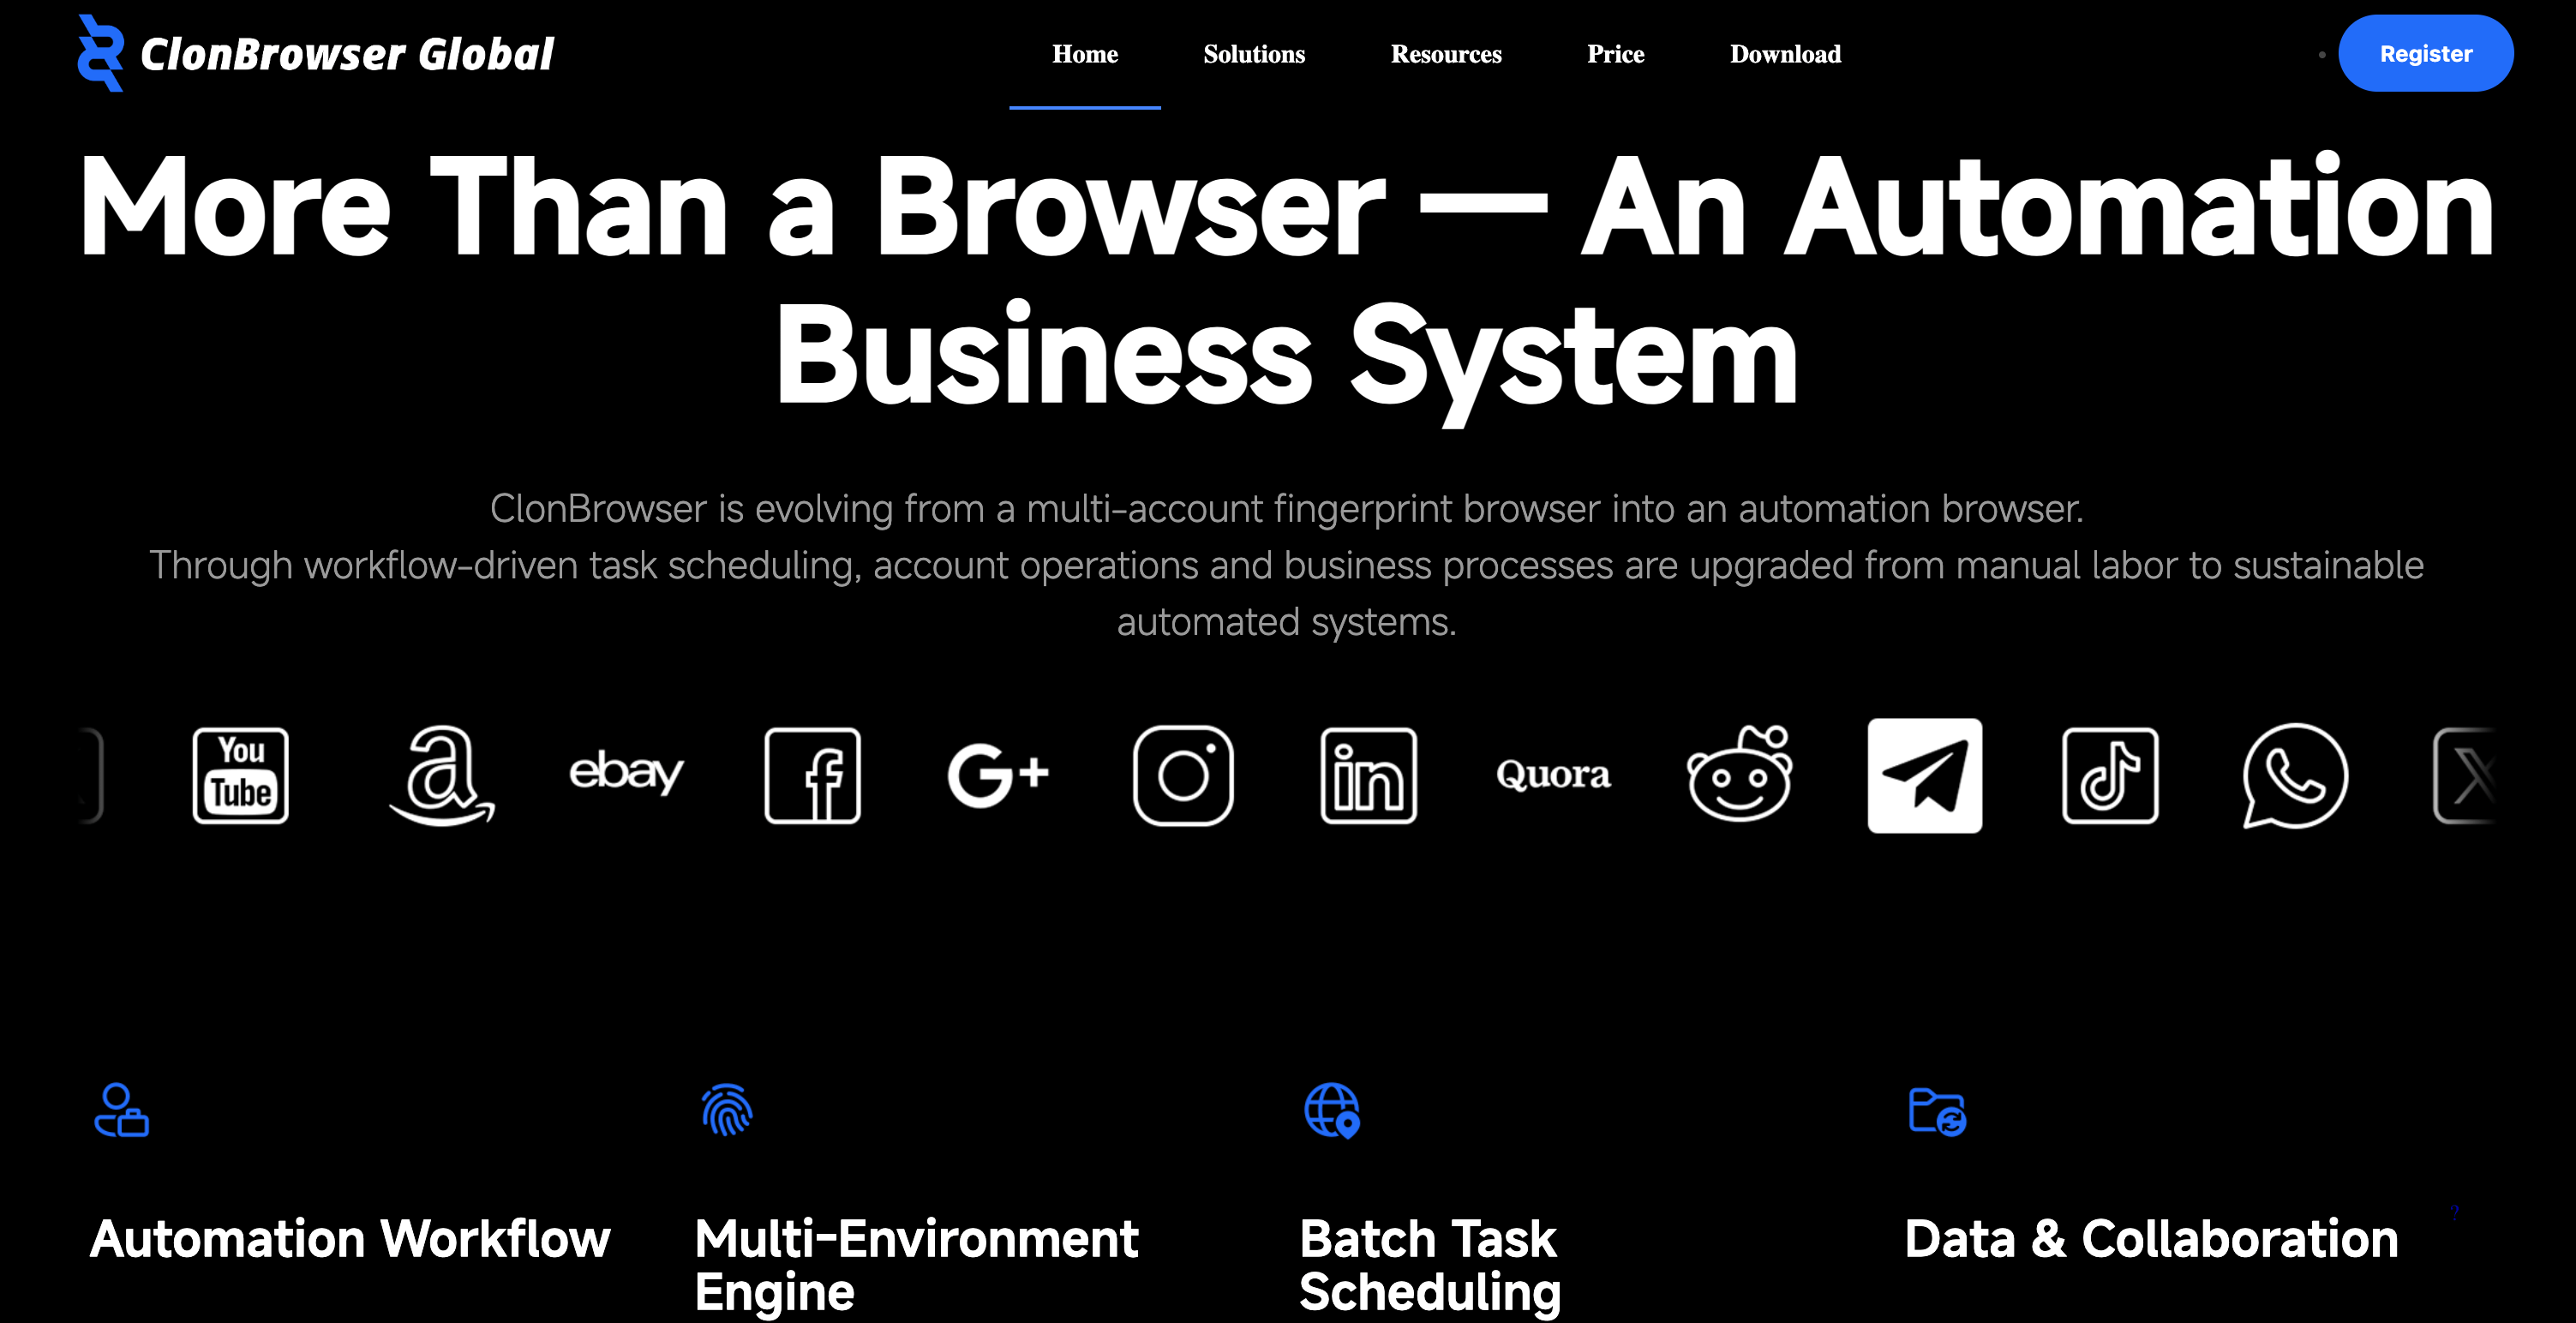This screenshot has width=2576, height=1323.
Task: Select the Reddit alien icon
Action: 1739,773
